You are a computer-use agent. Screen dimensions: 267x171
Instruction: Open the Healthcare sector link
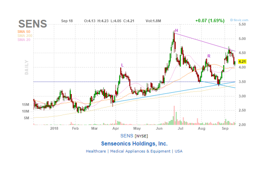[x=96, y=151]
